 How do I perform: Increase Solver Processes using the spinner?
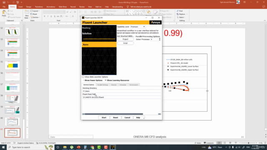pyautogui.click(x=159, y=39)
